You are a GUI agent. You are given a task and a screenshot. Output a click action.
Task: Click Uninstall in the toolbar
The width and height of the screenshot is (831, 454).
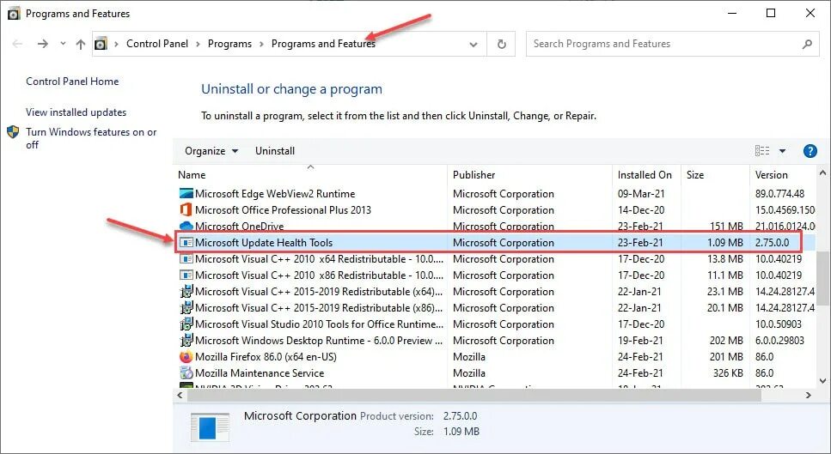275,151
